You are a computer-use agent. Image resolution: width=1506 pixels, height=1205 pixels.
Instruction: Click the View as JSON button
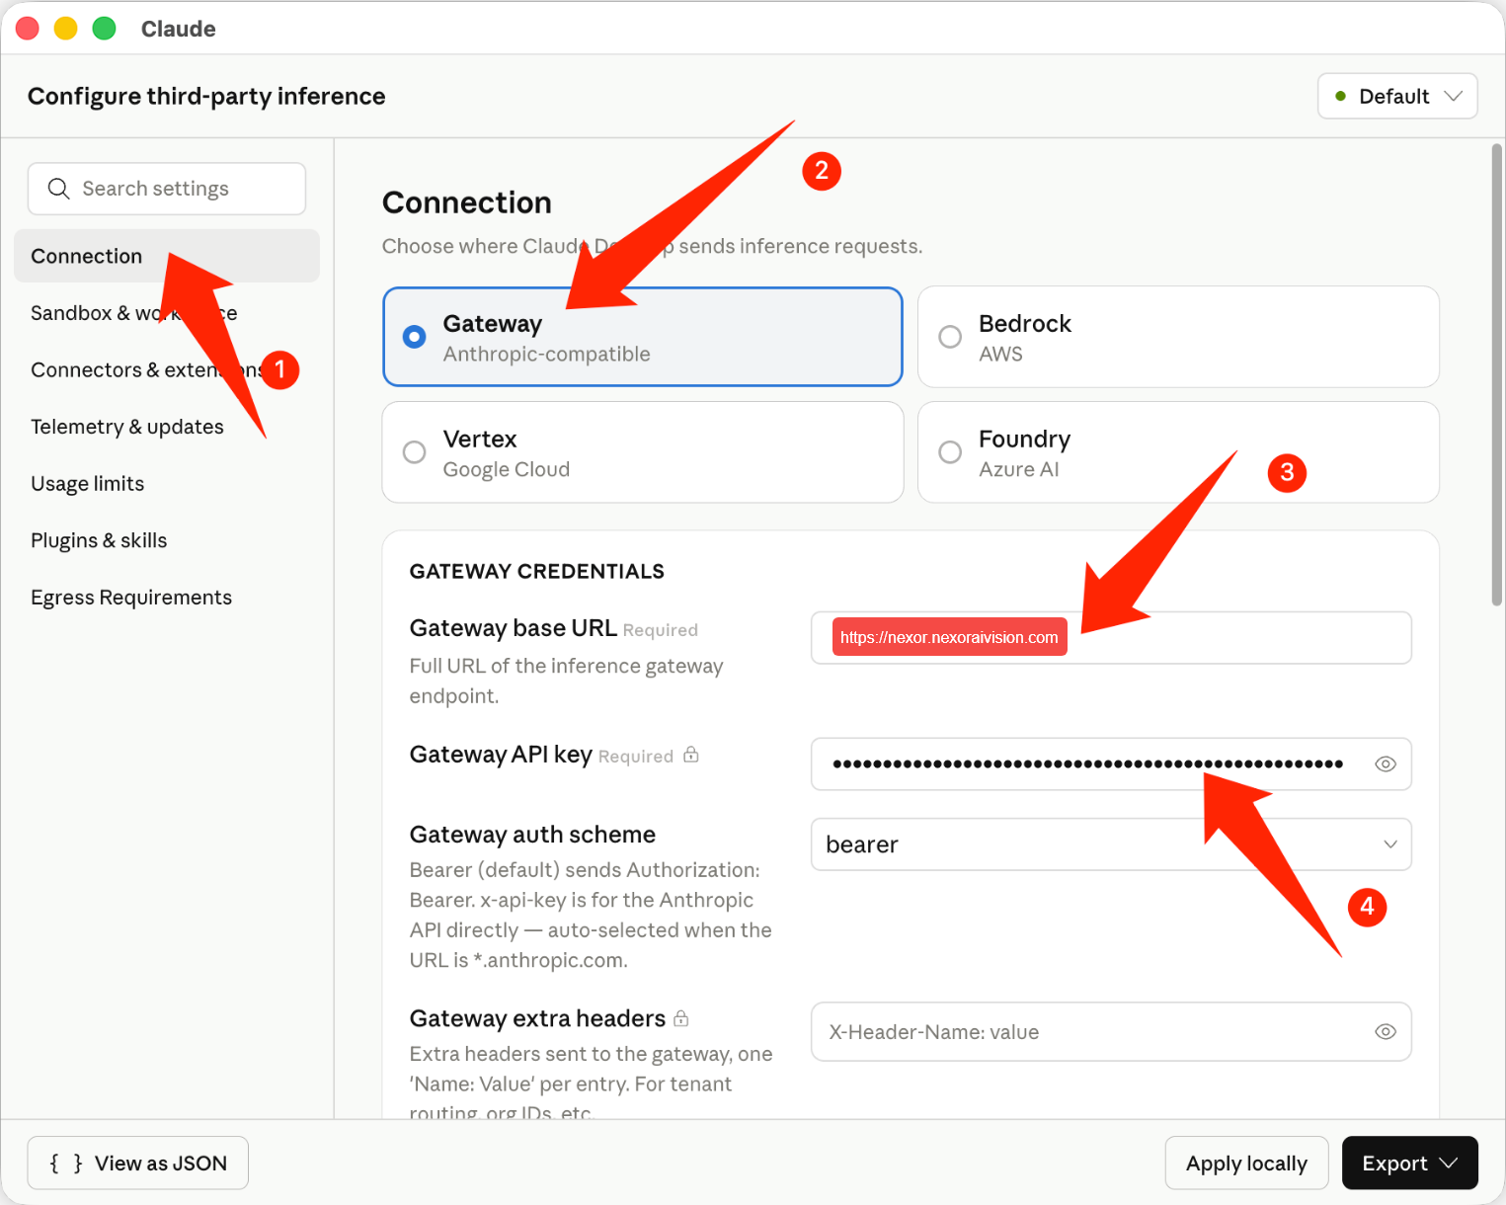pos(138,1164)
